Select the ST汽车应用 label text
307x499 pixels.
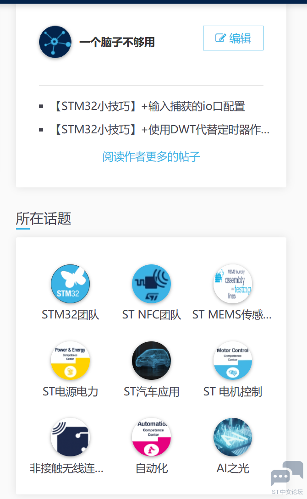151,391
